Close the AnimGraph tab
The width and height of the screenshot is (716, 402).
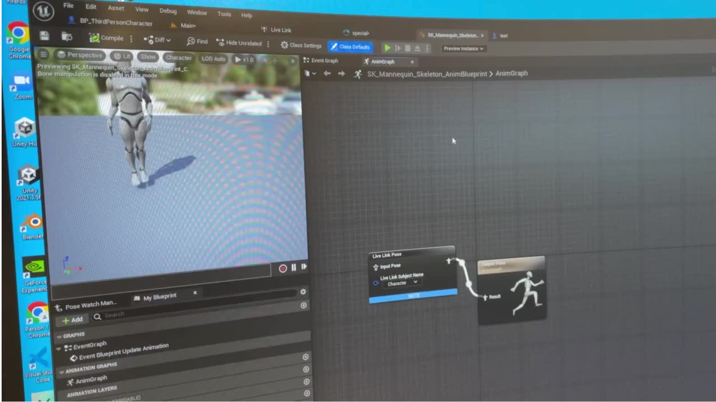(x=412, y=62)
